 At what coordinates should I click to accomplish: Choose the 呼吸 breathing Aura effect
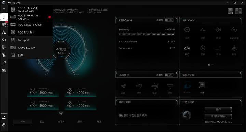pyautogui.click(x=203, y=32)
